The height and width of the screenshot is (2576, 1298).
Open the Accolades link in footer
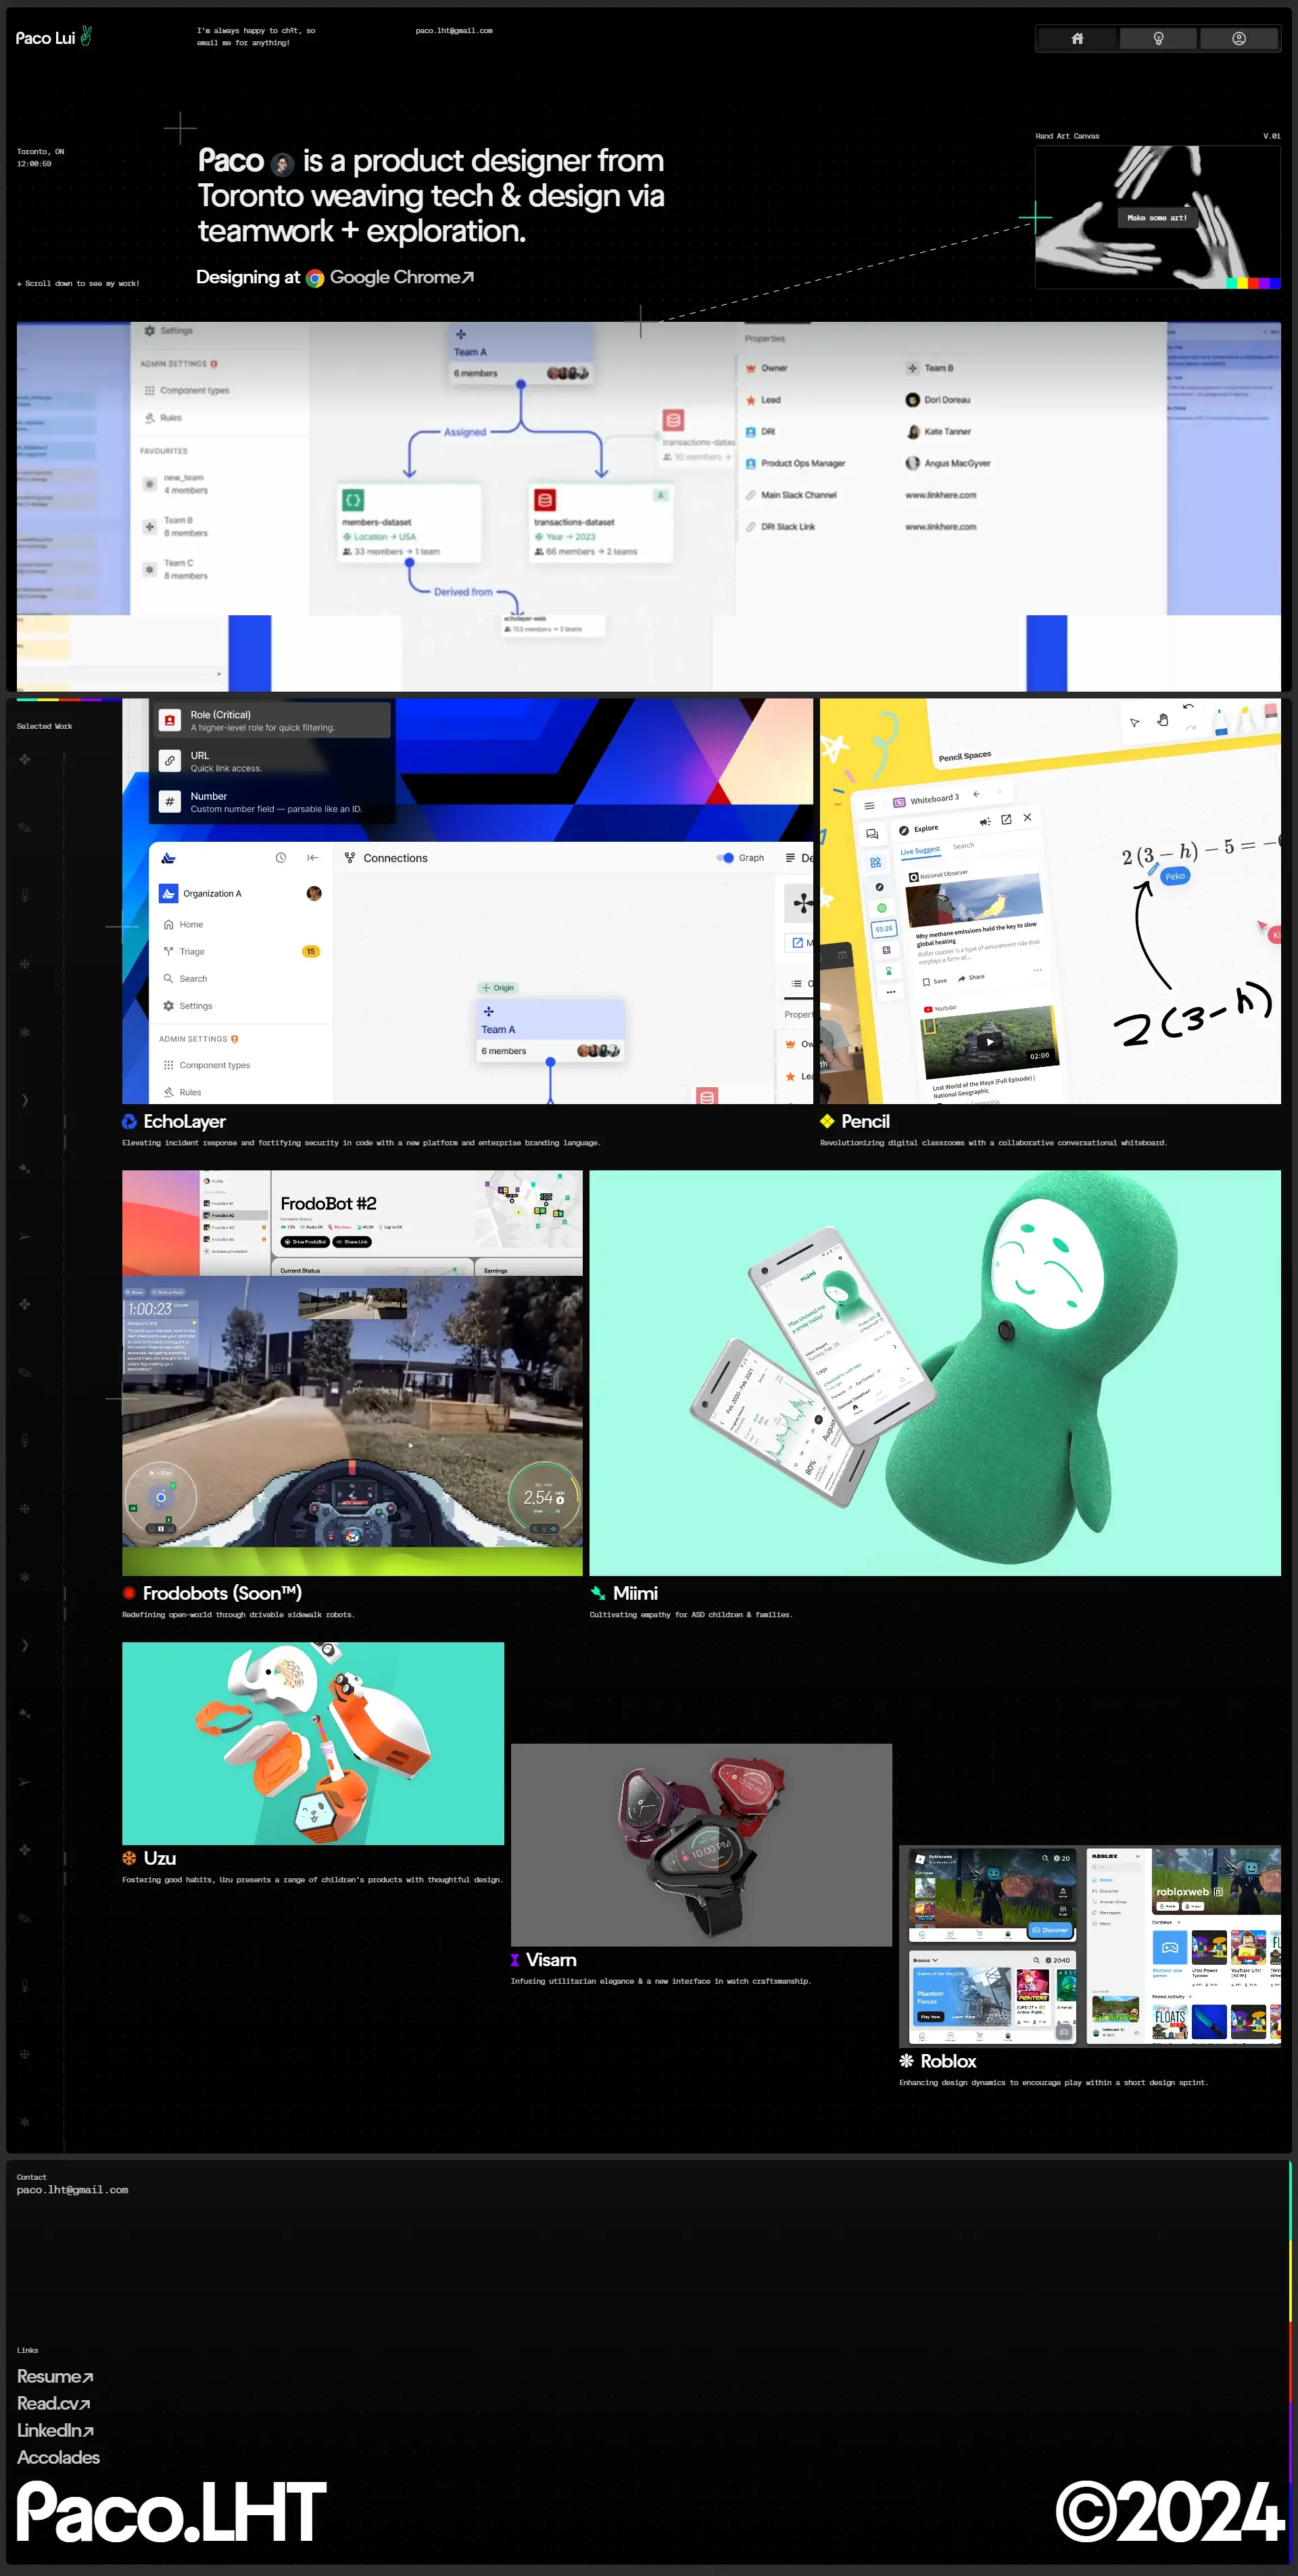58,2457
